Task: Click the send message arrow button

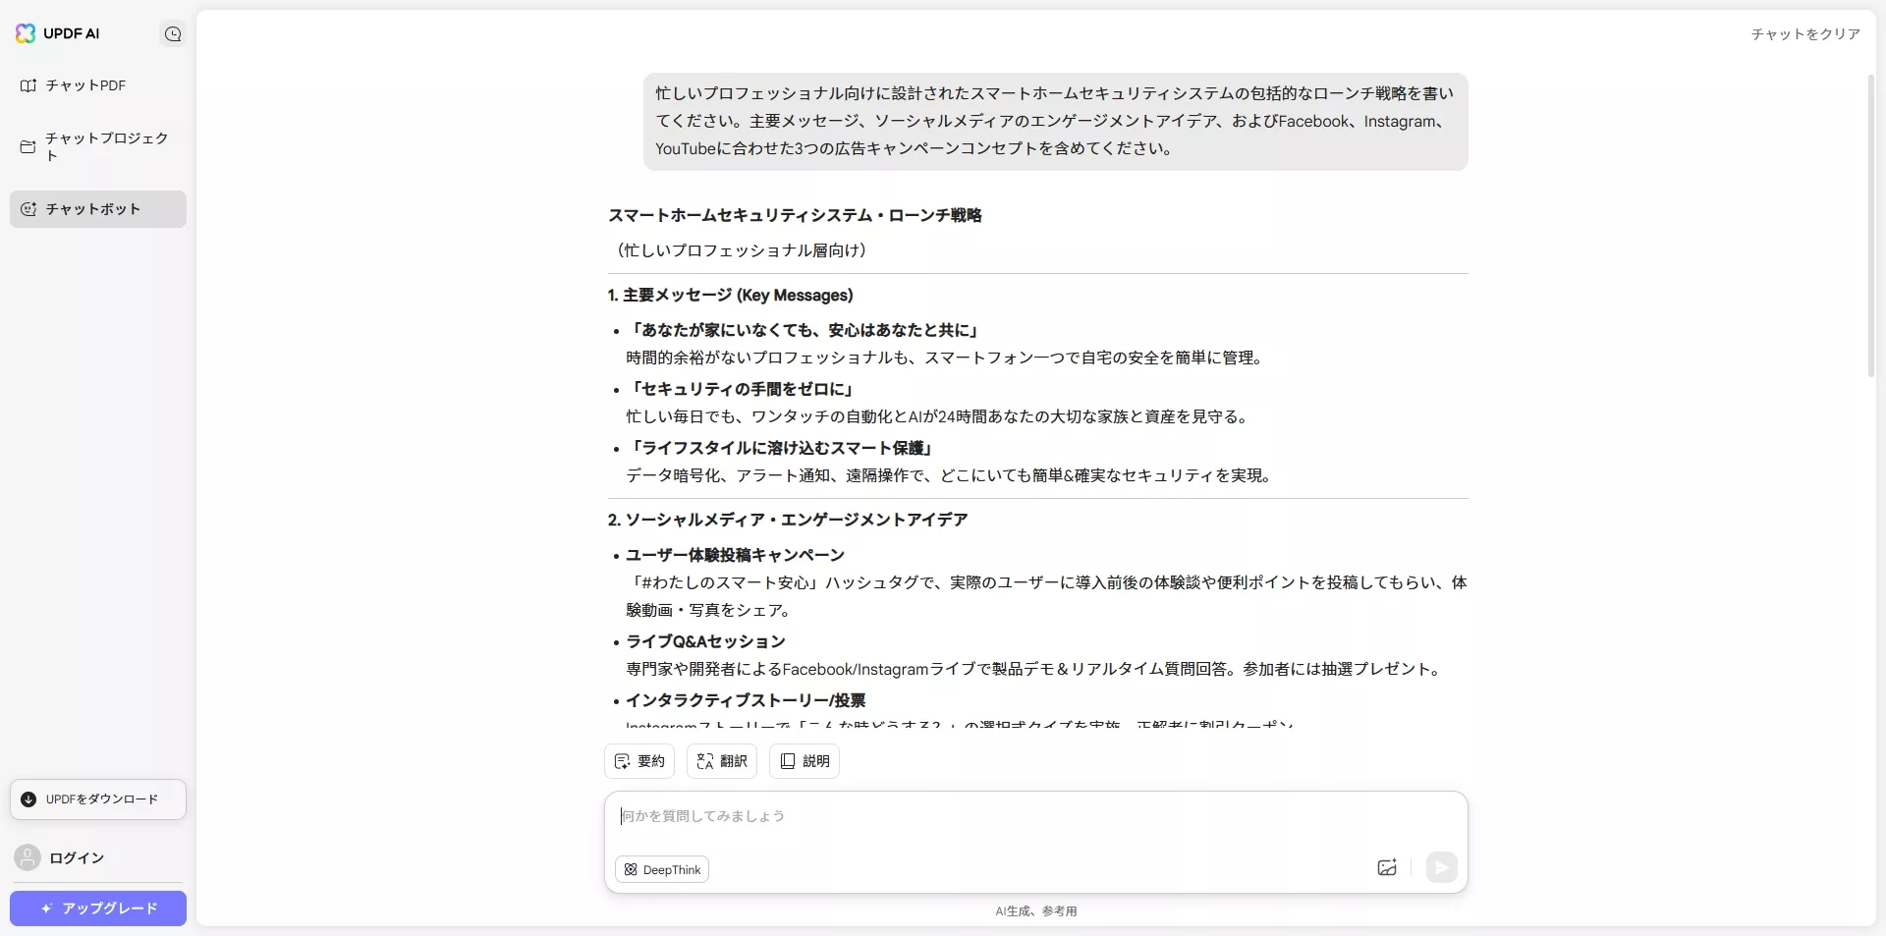Action: (x=1441, y=867)
